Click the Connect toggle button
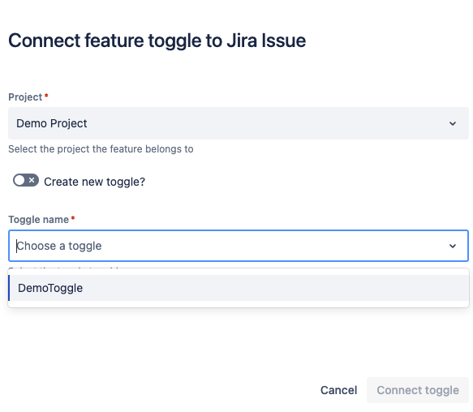Screen dimensions: 473x412 click(418, 390)
